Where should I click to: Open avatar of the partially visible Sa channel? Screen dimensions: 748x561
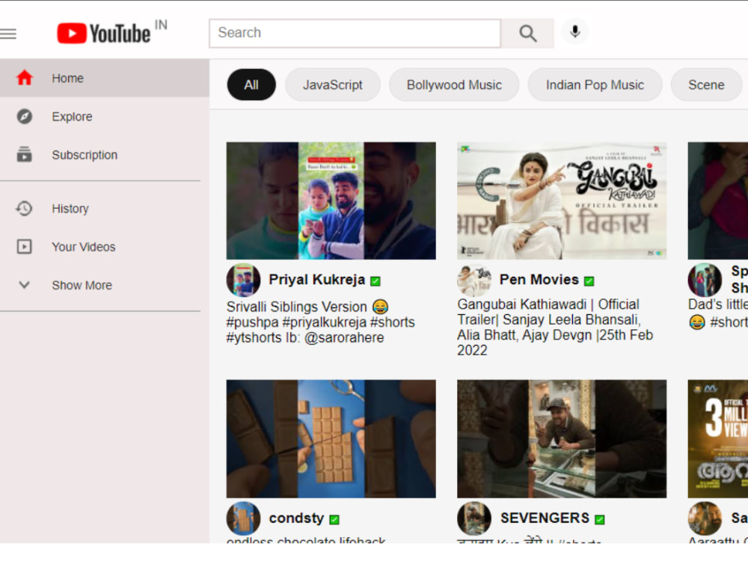705,518
